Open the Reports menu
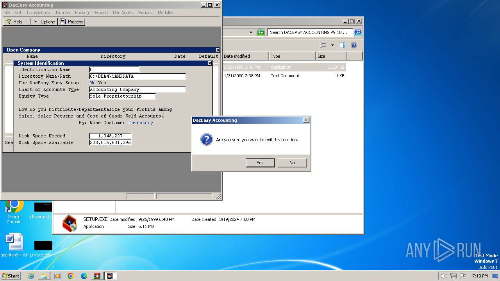The width and height of the screenshot is (500, 281). click(101, 12)
